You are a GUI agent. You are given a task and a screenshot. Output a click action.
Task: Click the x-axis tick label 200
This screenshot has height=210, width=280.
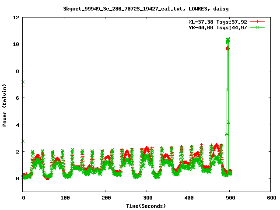[x=106, y=198]
